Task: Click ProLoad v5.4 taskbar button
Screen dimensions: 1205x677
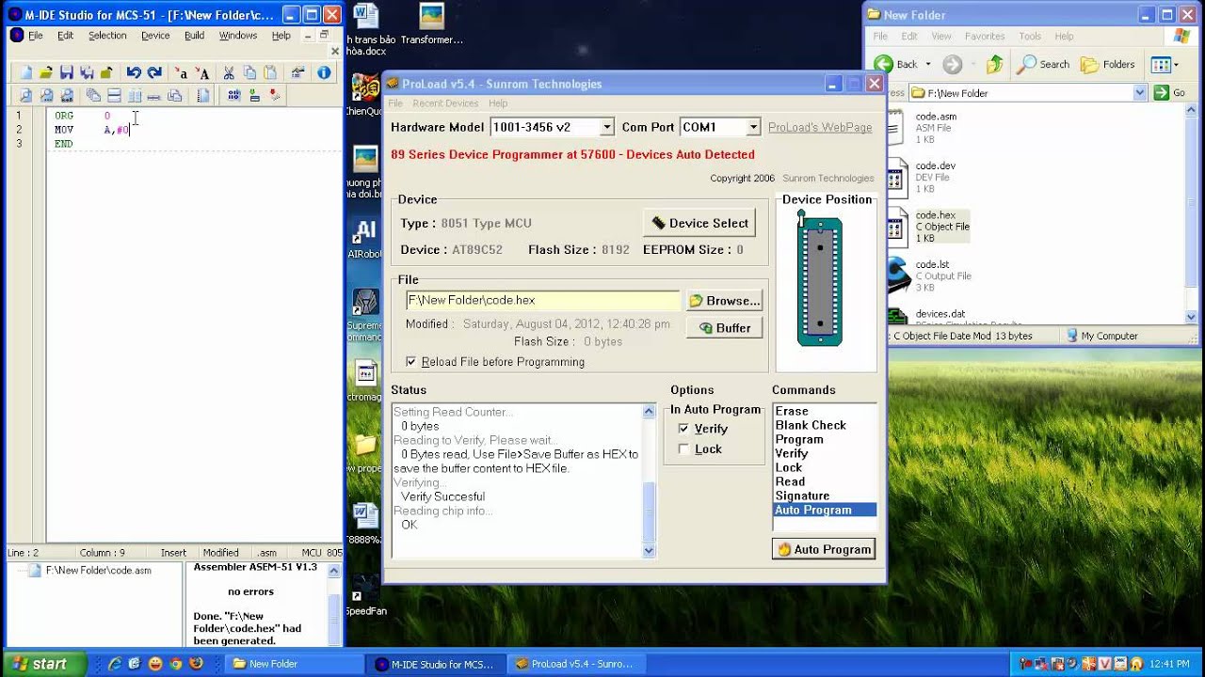Action: pyautogui.click(x=576, y=664)
